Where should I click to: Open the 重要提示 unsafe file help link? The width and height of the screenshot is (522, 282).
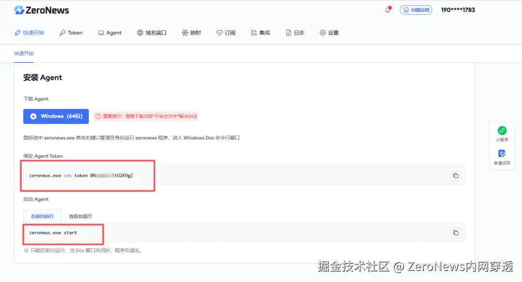click(146, 116)
